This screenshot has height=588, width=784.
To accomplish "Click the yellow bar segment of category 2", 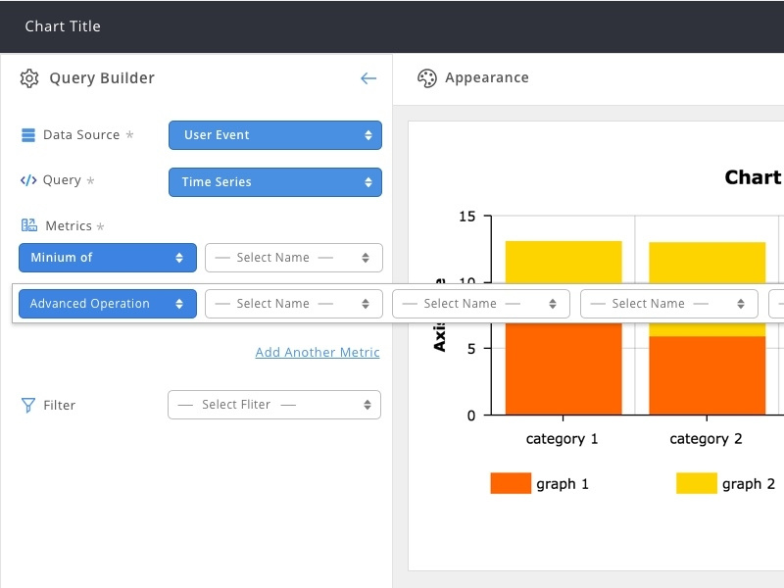I will coord(707,263).
